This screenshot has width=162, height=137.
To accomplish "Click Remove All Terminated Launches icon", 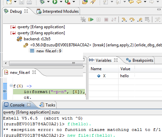I will point(83,19).
